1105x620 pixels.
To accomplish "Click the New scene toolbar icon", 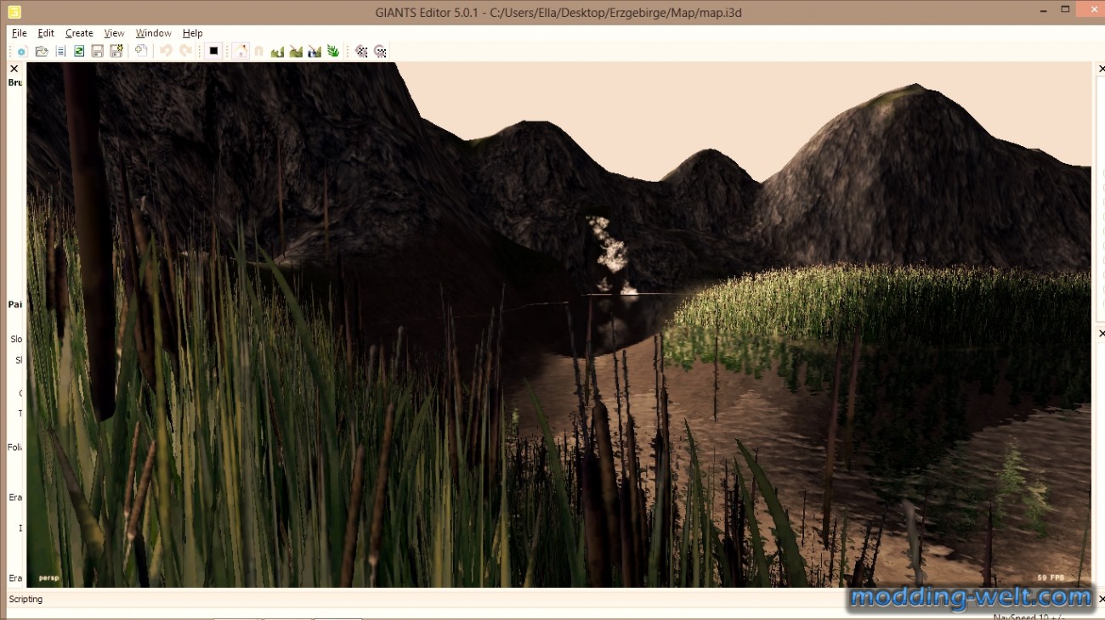I will click(22, 52).
